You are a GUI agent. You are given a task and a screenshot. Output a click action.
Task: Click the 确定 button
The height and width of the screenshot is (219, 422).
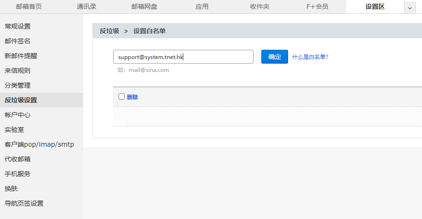pos(274,57)
